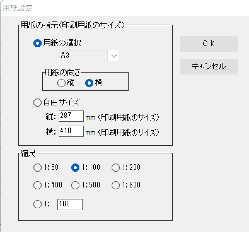This screenshot has height=232, width=249.
Task: Choose 縦 portrait orientation
Action: tap(61, 83)
